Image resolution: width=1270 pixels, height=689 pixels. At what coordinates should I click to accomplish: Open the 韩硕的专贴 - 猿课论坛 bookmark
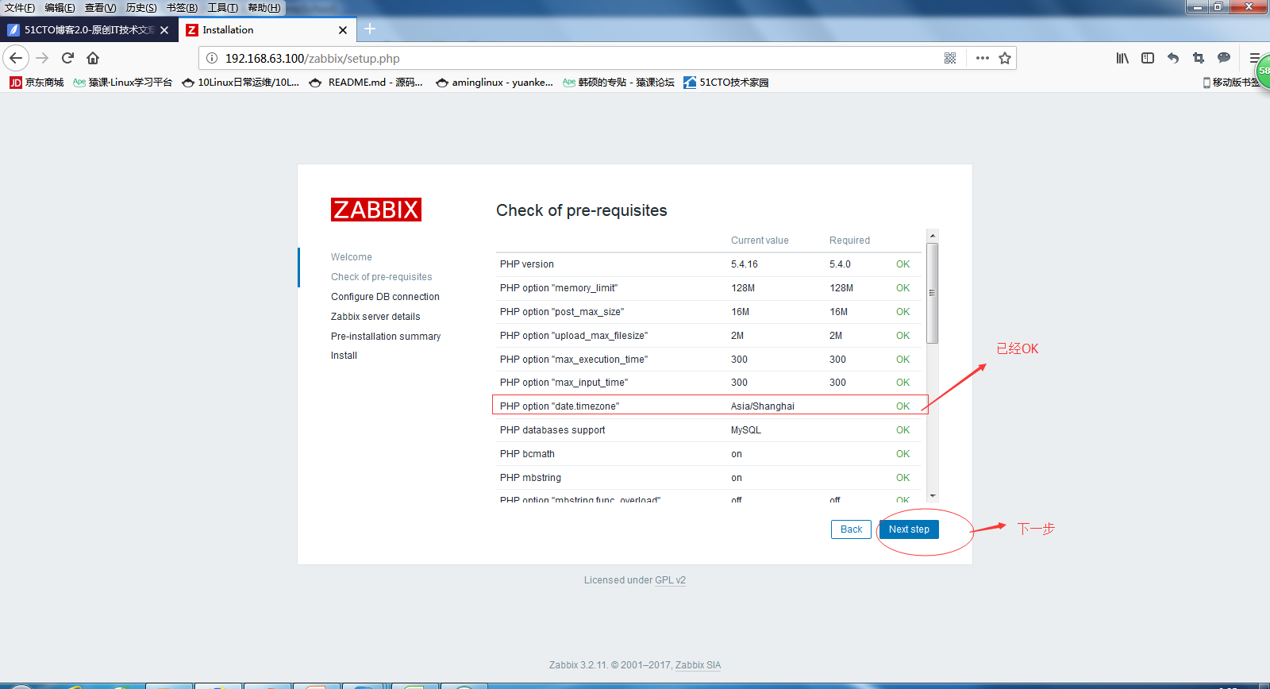(x=618, y=83)
